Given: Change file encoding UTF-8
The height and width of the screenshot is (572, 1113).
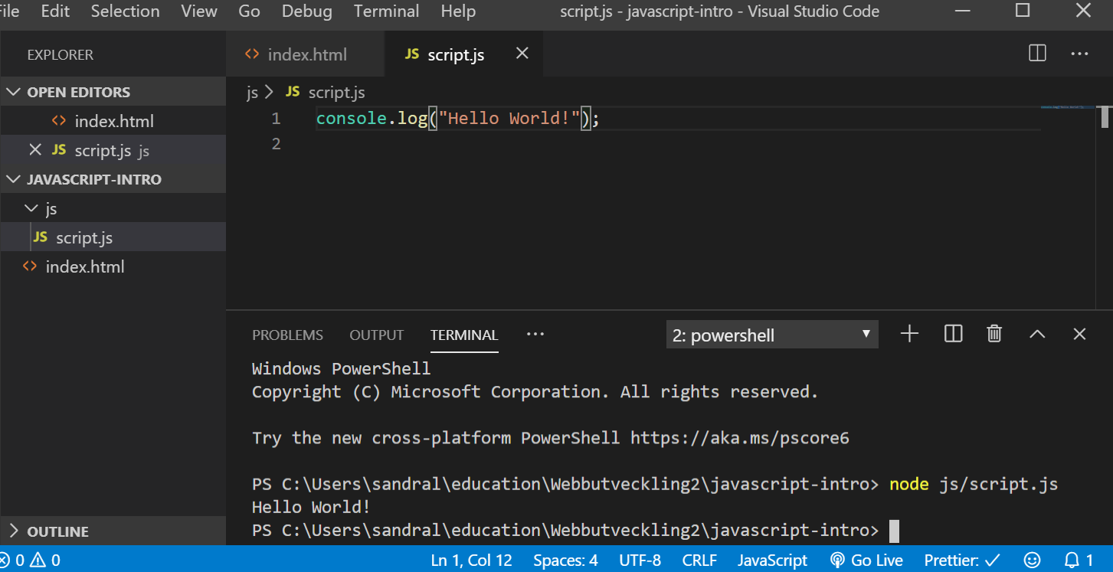Looking at the screenshot, I should click(640, 560).
